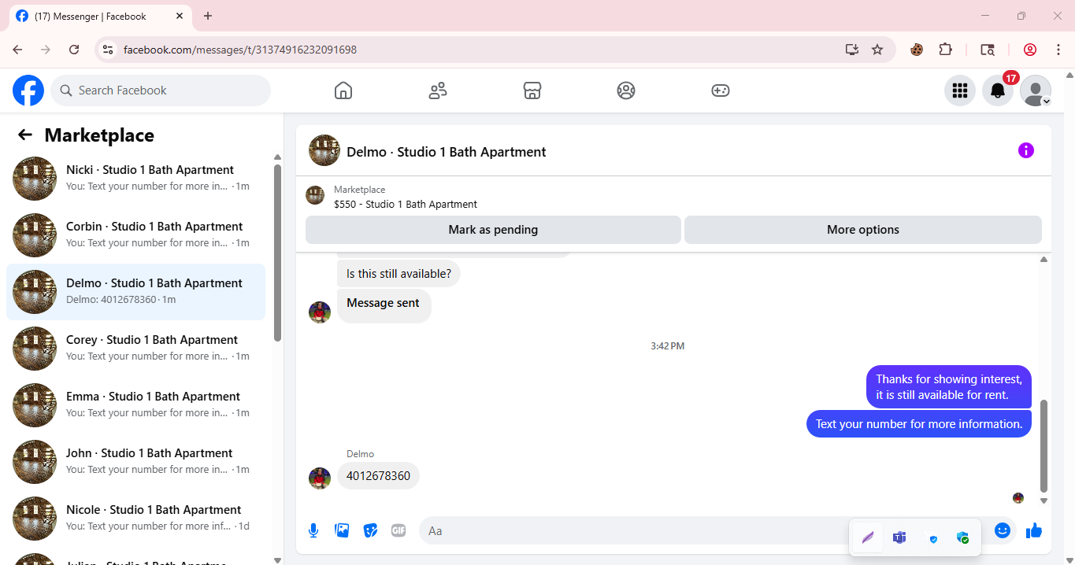The height and width of the screenshot is (565, 1075).
Task: Open the account profile avatar menu
Action: coord(1036,90)
